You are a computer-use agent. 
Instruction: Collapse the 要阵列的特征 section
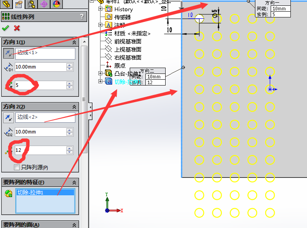pyautogui.click(x=74, y=182)
